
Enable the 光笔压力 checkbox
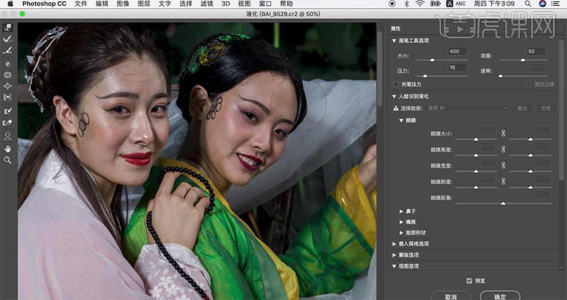click(395, 84)
